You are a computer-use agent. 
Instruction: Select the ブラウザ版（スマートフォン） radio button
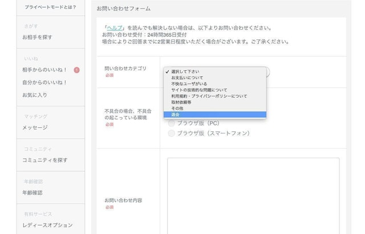click(x=172, y=133)
